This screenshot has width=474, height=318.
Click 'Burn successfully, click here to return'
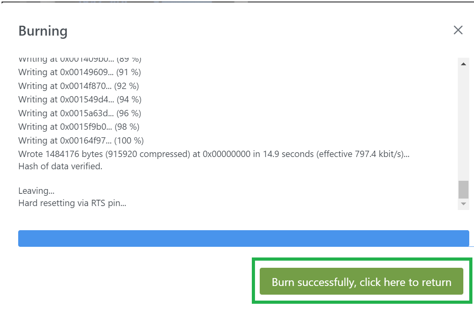(x=361, y=281)
